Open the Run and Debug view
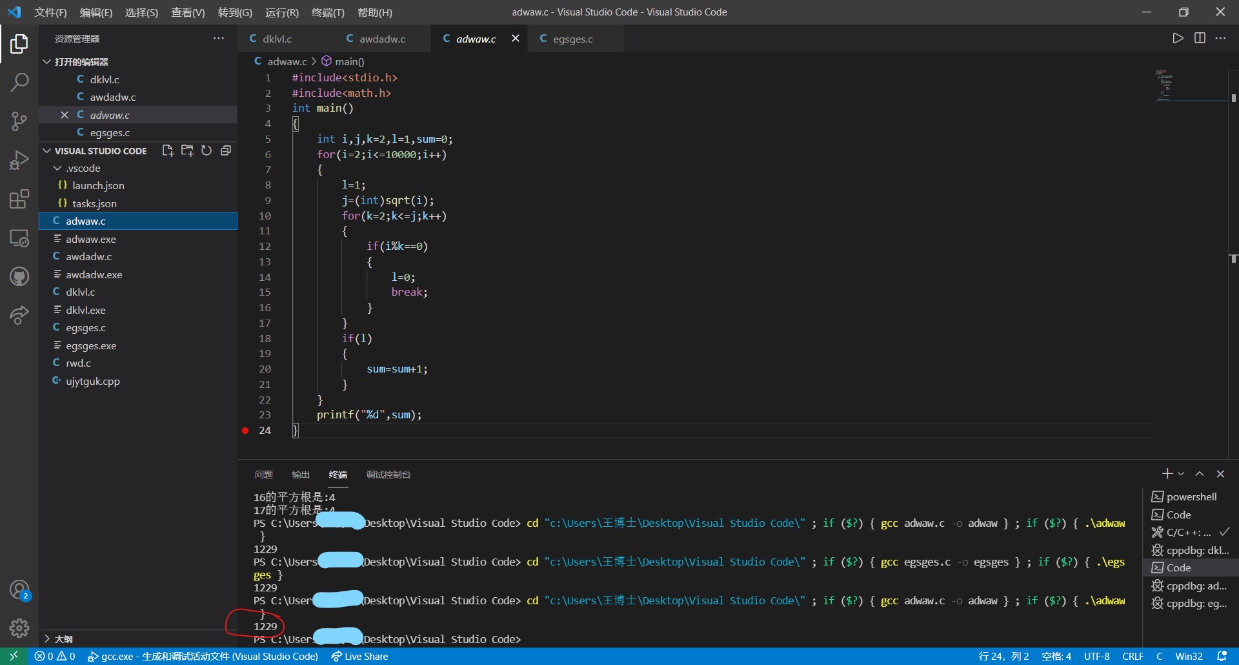Screen dimensions: 1239x665 [x=19, y=159]
